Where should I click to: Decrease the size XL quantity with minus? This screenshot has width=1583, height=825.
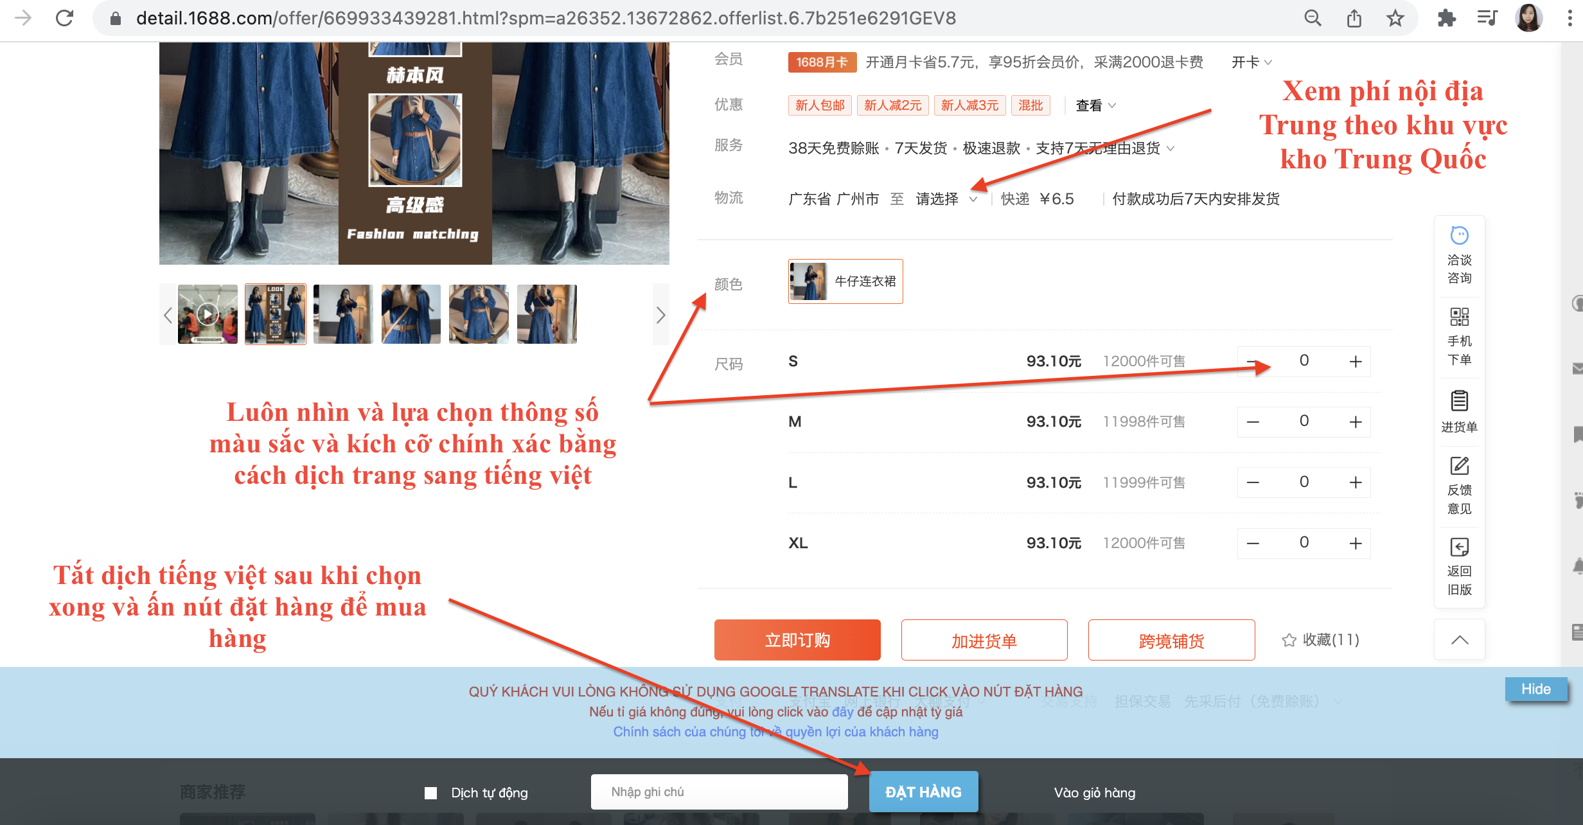click(1253, 544)
